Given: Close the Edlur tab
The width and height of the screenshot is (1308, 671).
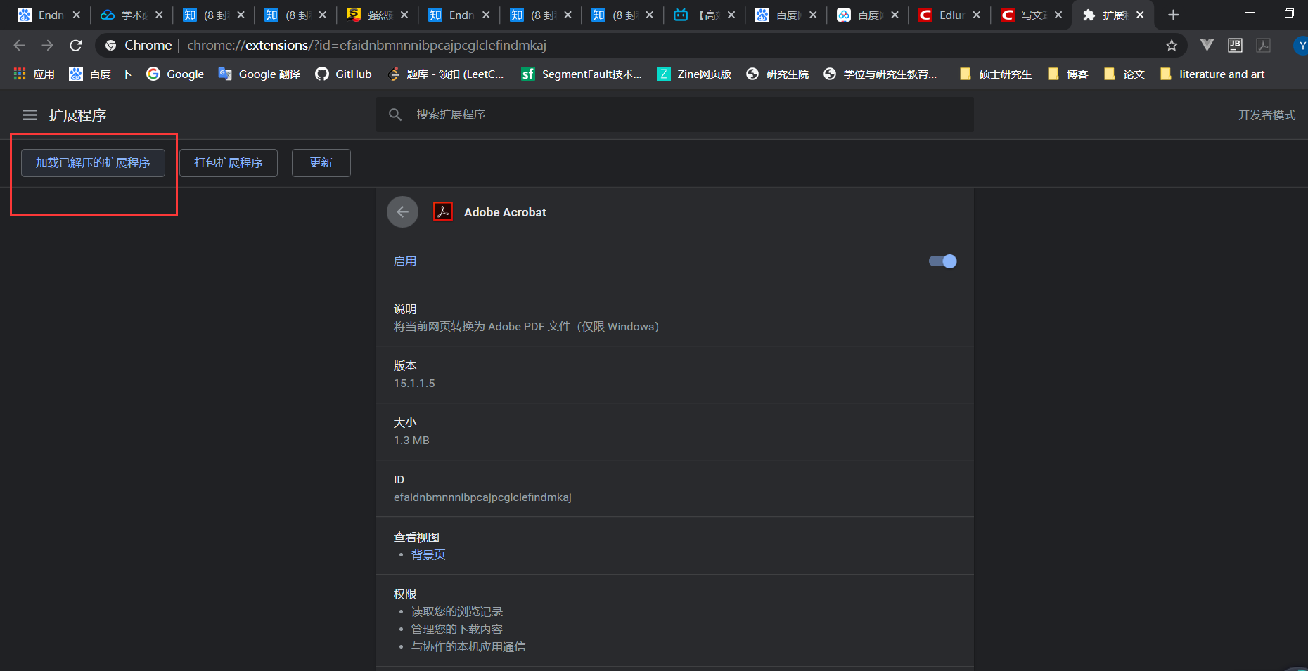Looking at the screenshot, I should coord(977,15).
